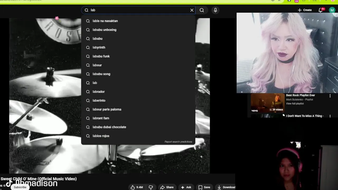The image size is (338, 190).
Task: Open 'I Don't Want To Miss A Thing' video
Action: tap(305, 116)
